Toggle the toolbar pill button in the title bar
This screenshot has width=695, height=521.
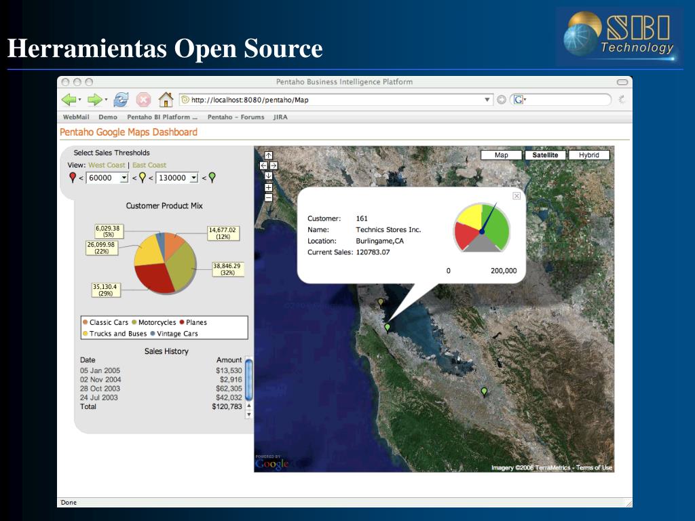622,82
